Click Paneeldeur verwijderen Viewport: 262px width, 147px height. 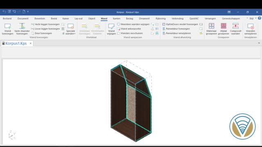click(x=176, y=33)
